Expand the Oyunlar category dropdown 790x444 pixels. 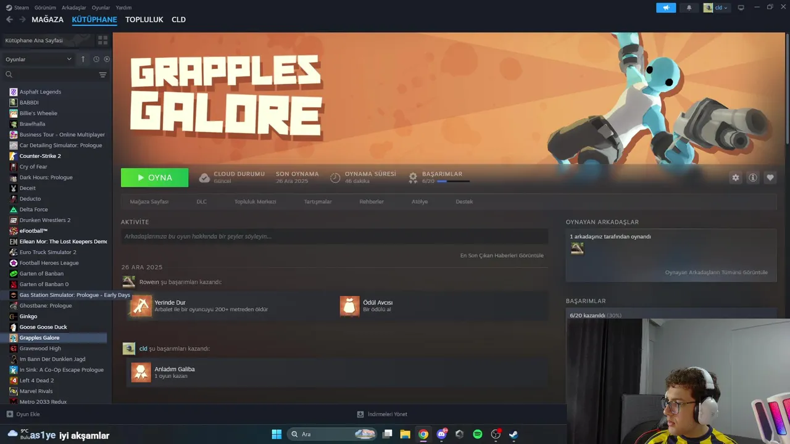pyautogui.click(x=38, y=59)
